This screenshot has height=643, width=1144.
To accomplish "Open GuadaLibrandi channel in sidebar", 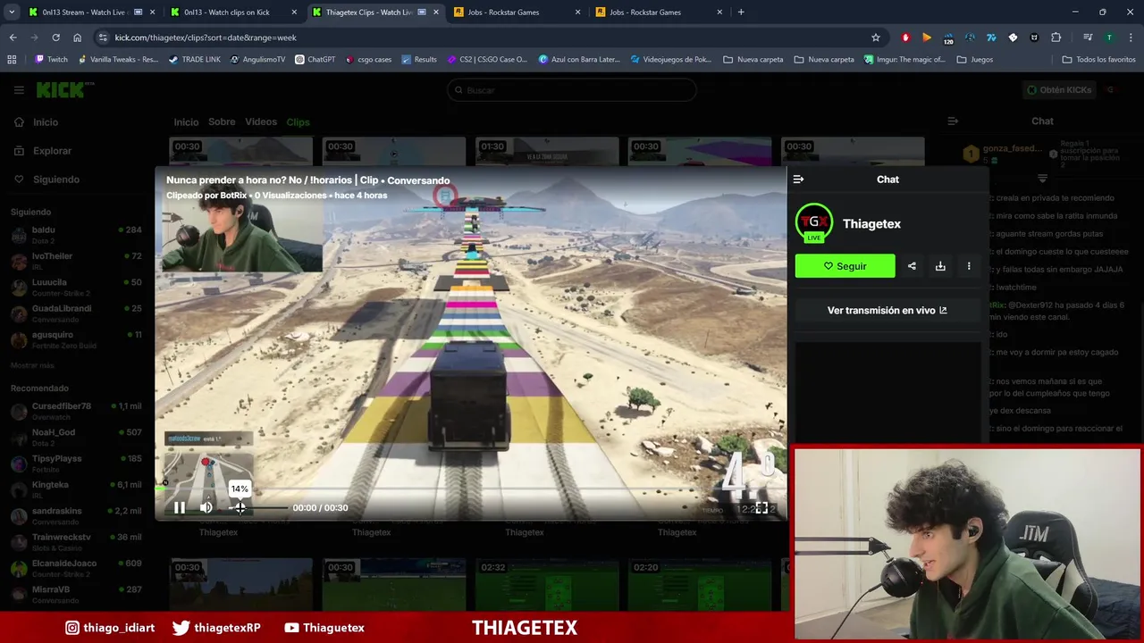I will pyautogui.click(x=76, y=313).
